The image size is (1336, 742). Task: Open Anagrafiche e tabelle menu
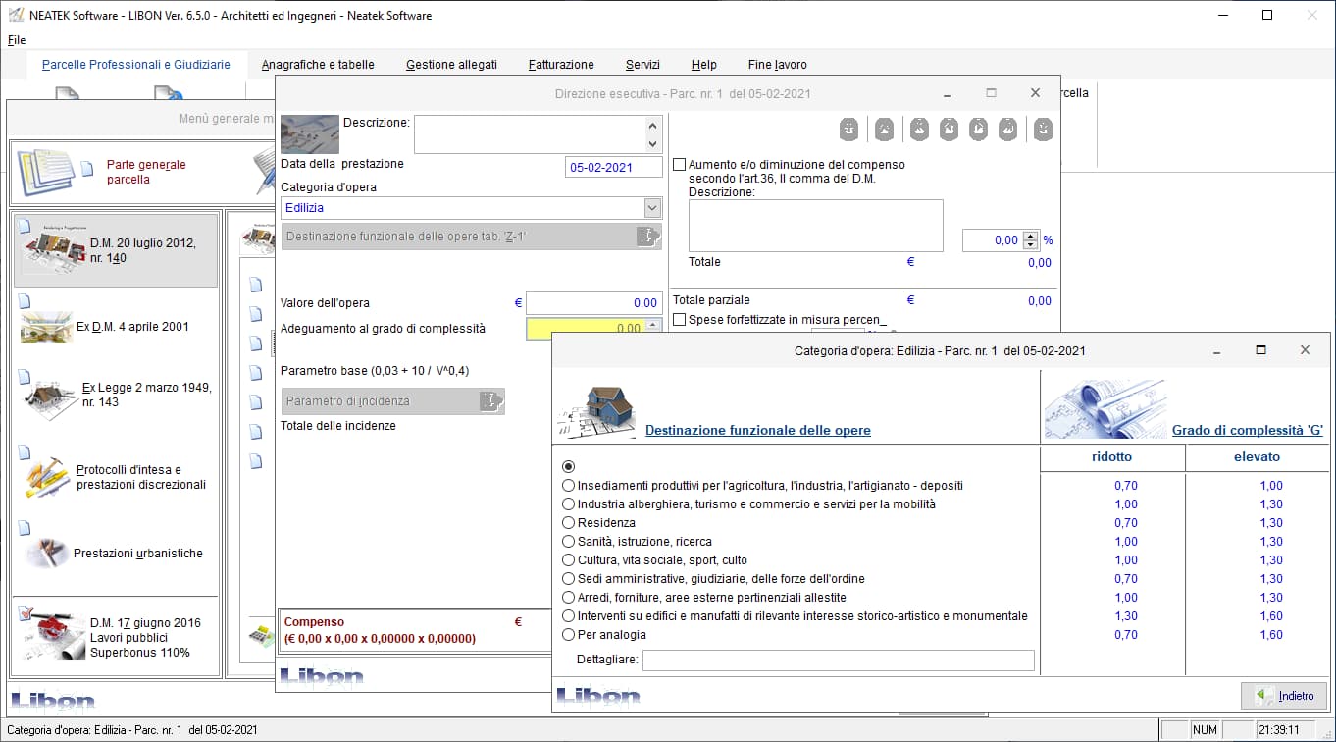click(318, 65)
